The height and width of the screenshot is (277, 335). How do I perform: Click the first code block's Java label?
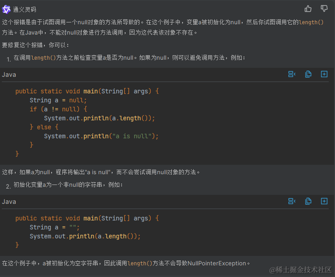coord(9,75)
